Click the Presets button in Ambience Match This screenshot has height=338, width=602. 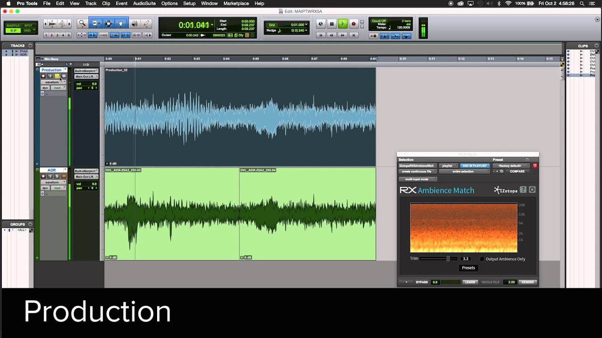pyautogui.click(x=468, y=268)
